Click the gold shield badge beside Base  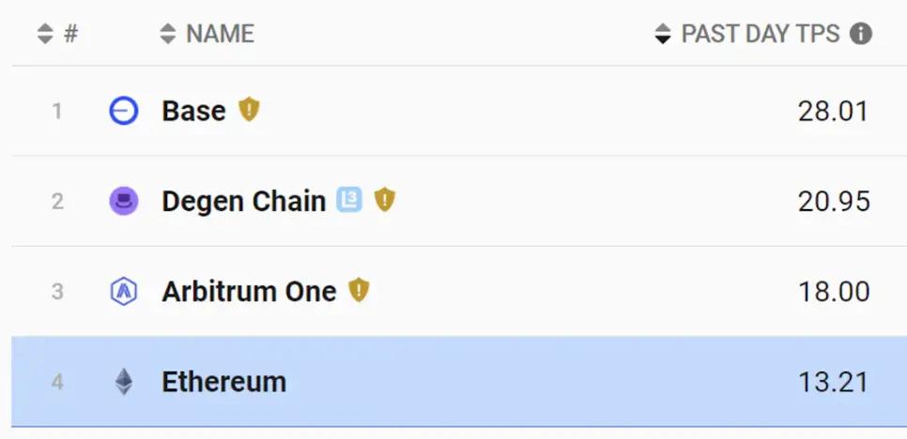tap(248, 110)
